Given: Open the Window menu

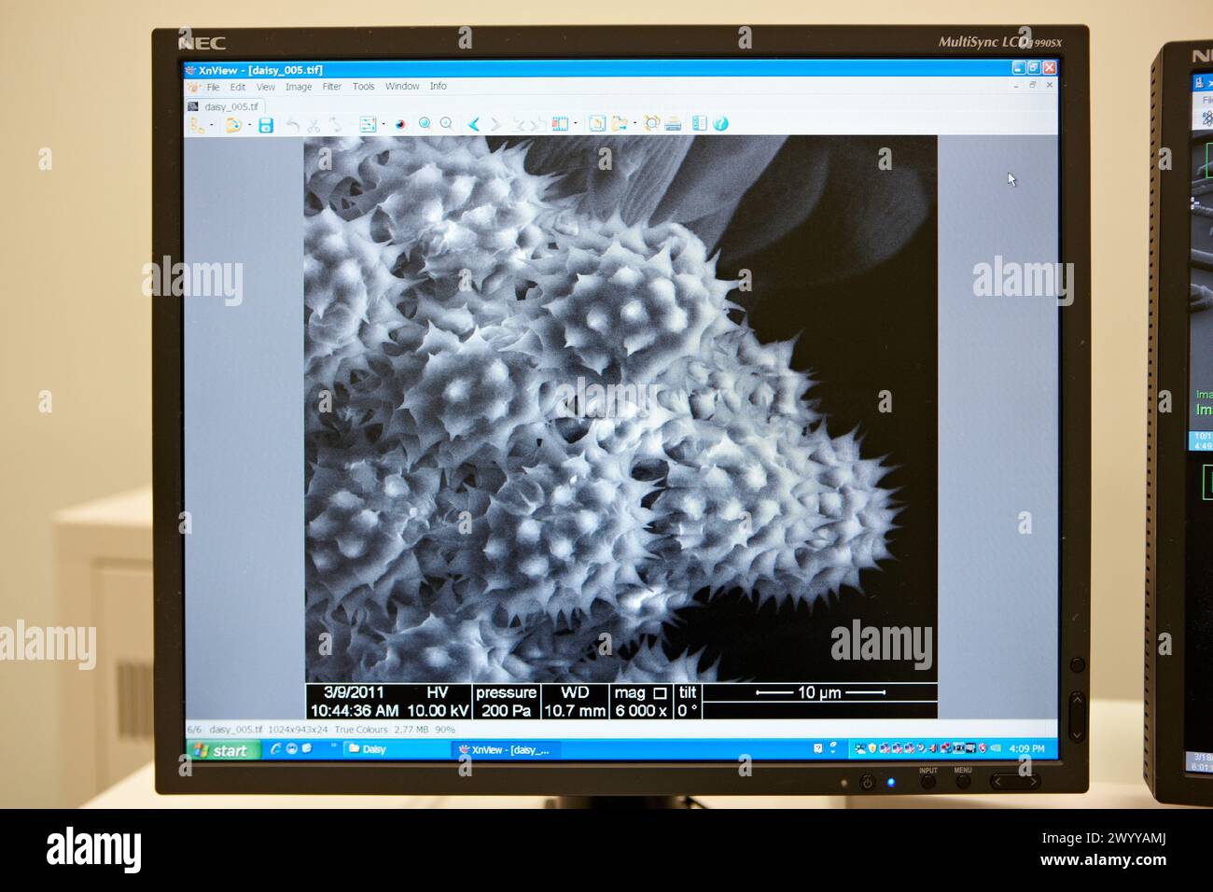Looking at the screenshot, I should [x=402, y=86].
